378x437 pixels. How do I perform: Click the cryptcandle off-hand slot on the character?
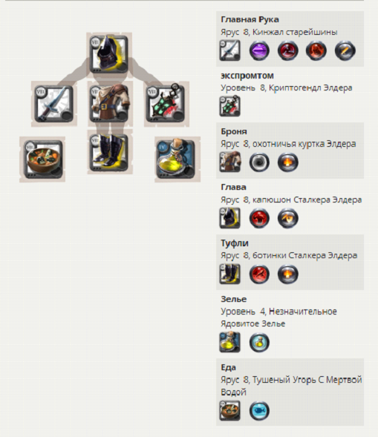[x=166, y=104]
